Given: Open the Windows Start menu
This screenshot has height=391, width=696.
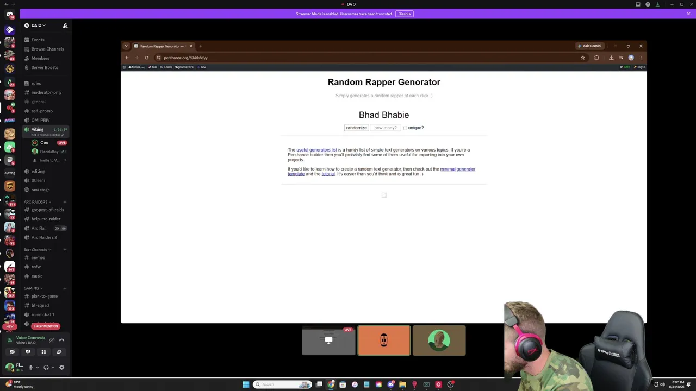Looking at the screenshot, I should [x=246, y=384].
